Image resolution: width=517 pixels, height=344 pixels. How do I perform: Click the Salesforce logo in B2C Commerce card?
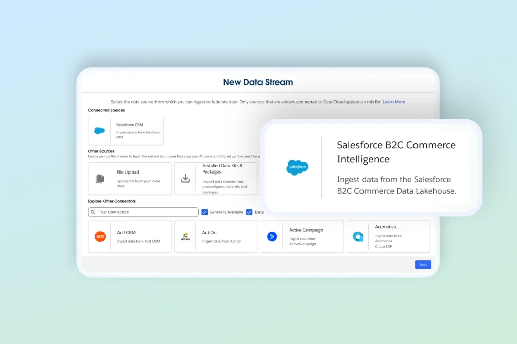297,167
